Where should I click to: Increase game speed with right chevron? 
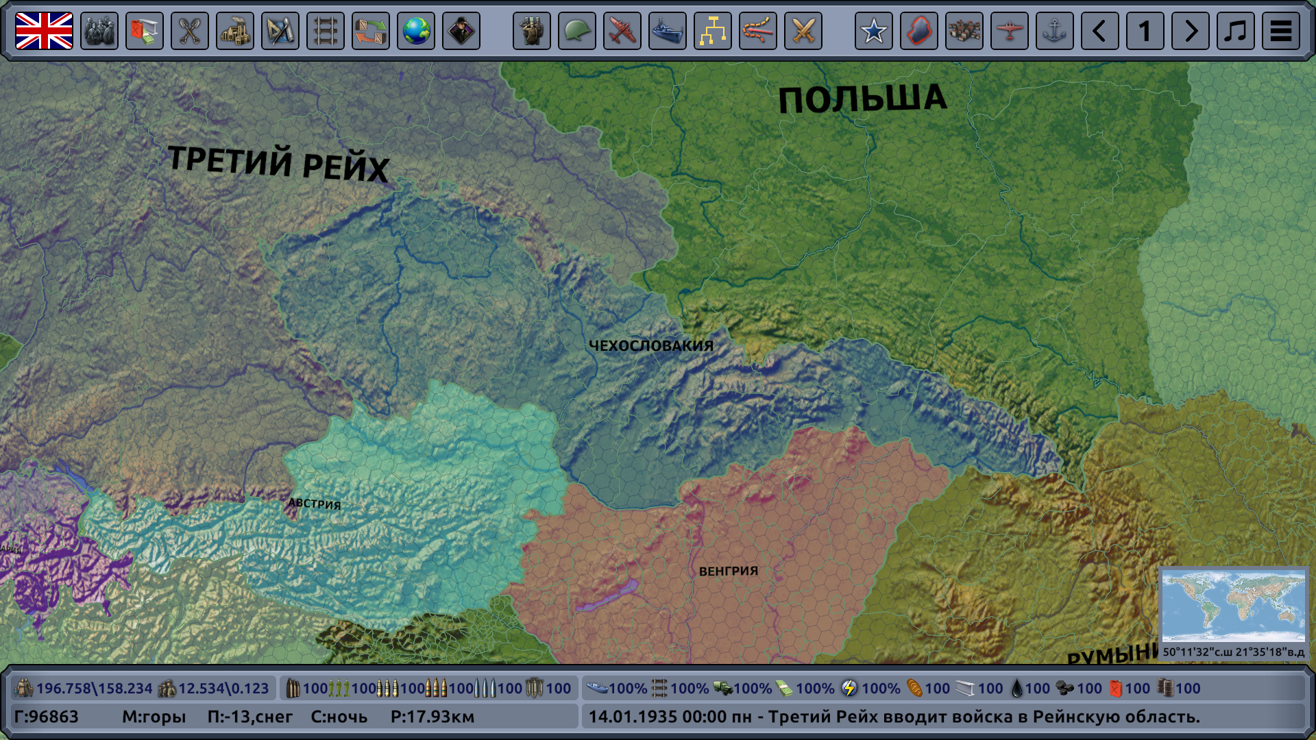1191,31
